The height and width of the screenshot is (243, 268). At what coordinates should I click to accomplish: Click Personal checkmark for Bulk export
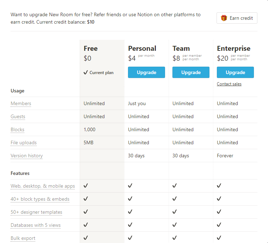coord(130,238)
